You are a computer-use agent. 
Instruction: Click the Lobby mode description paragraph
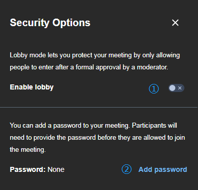[x=95, y=61]
